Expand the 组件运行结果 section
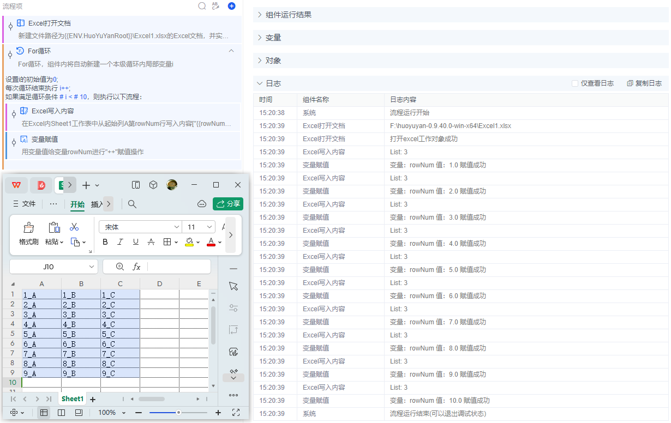The width and height of the screenshot is (671, 423). [288, 15]
